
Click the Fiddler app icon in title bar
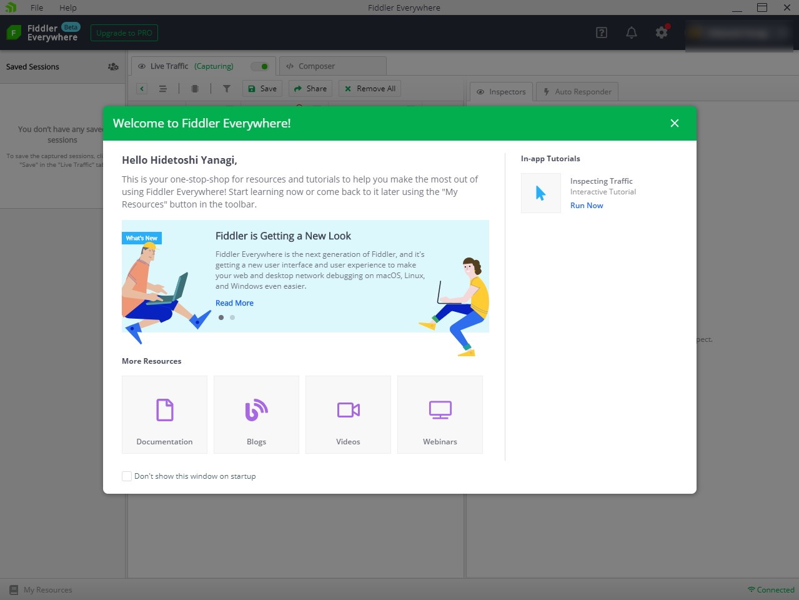(x=11, y=7)
